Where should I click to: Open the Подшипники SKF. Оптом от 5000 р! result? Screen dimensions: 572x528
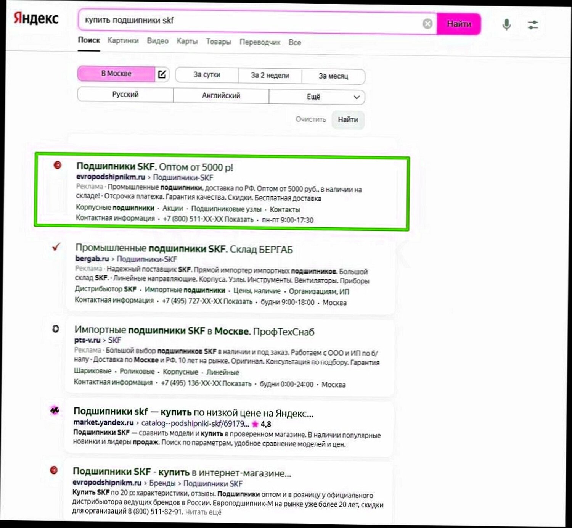click(x=155, y=167)
